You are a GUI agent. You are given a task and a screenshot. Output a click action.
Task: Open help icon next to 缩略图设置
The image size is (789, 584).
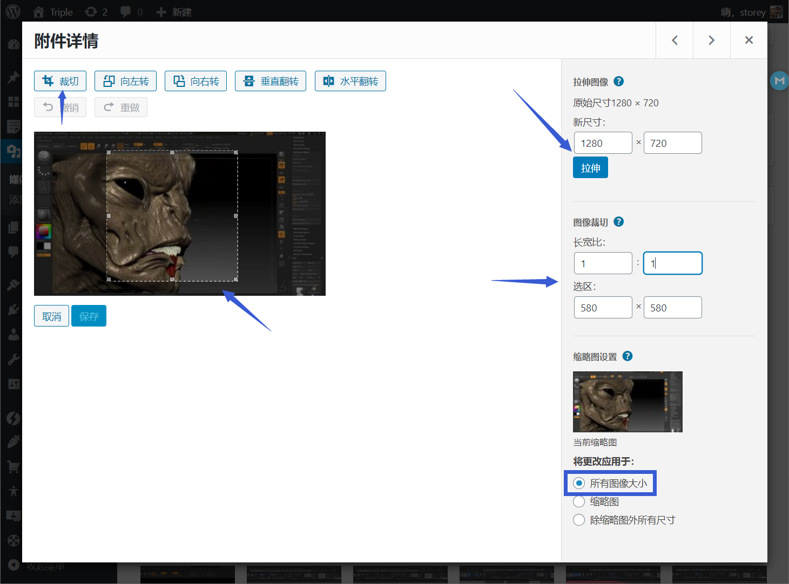tap(628, 356)
